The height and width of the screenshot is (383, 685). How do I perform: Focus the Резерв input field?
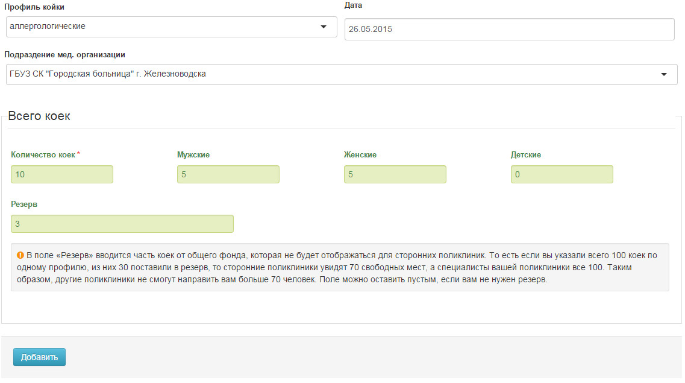[x=122, y=224]
